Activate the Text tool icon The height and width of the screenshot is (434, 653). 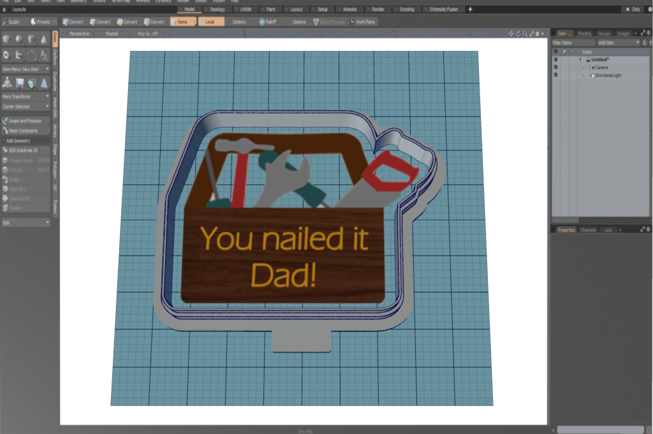(43, 55)
